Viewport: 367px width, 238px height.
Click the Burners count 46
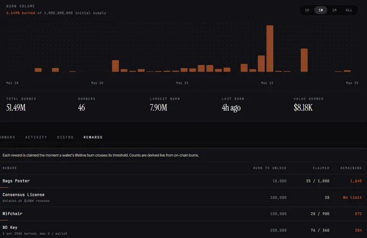pyautogui.click(x=81, y=107)
